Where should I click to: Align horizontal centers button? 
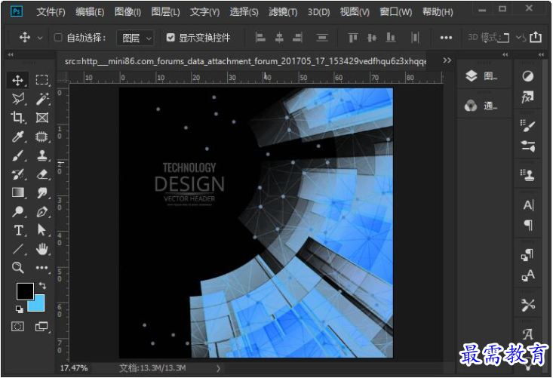279,38
